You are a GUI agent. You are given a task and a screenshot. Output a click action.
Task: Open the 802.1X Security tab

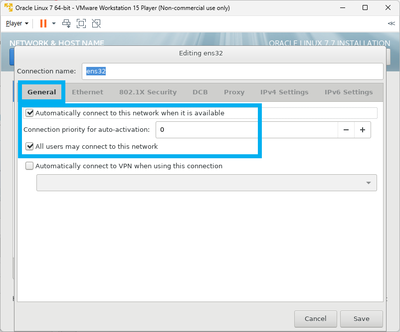(148, 92)
